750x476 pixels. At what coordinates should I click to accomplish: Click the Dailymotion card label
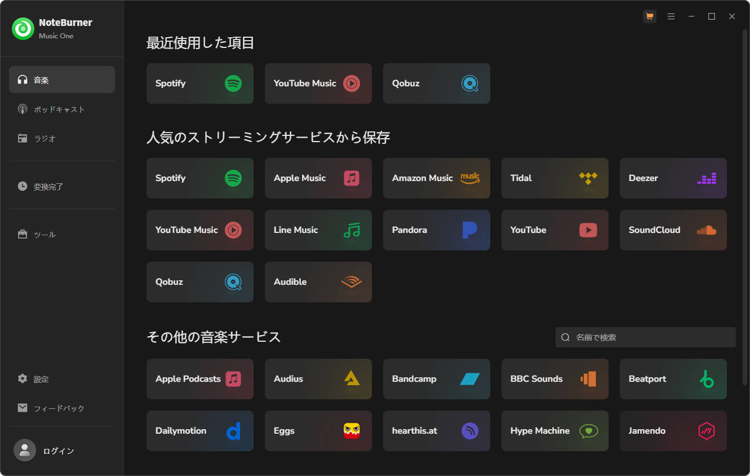coord(181,431)
